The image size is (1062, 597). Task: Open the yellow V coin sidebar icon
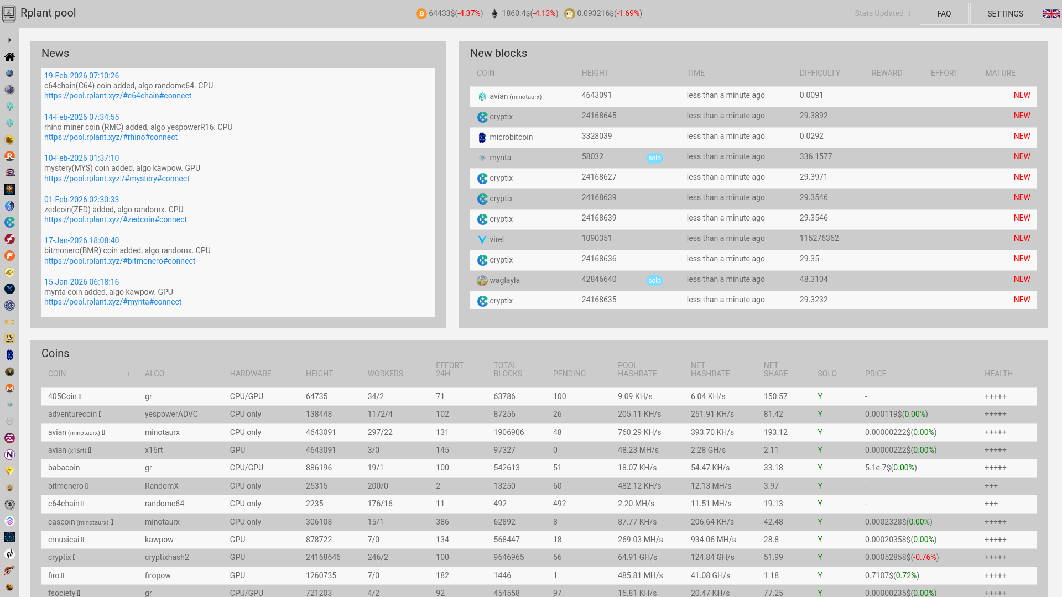click(9, 471)
